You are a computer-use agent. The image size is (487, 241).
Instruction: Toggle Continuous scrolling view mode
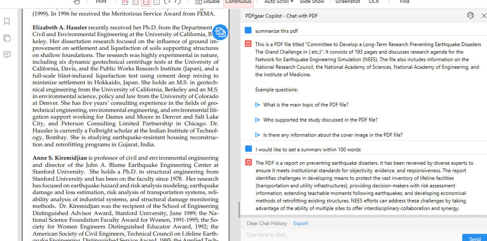click(238, 2)
